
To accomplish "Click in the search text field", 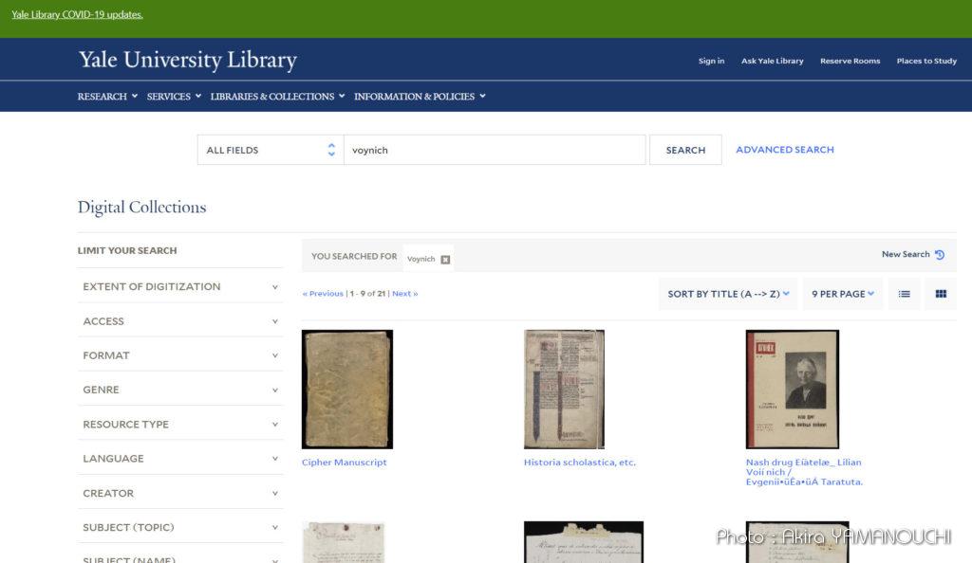I will click(x=494, y=150).
